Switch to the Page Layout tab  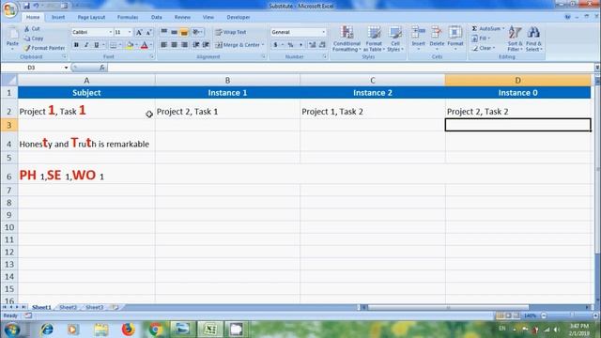click(91, 17)
